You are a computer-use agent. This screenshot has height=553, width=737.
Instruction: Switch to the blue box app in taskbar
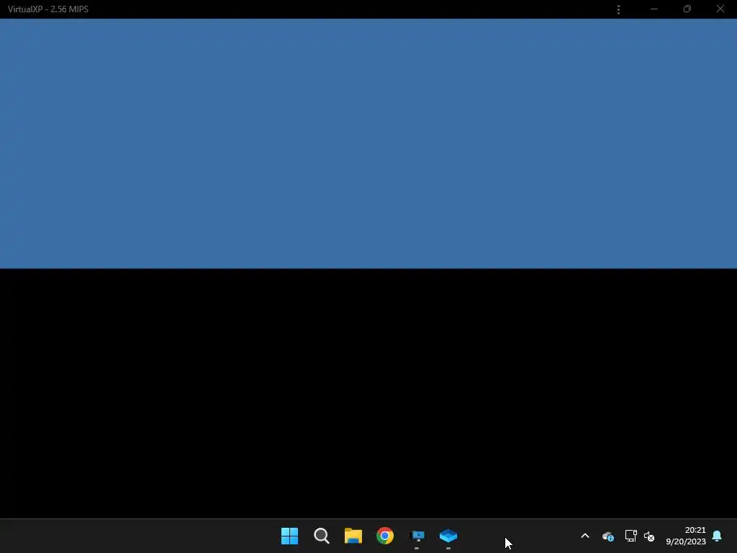tap(448, 536)
